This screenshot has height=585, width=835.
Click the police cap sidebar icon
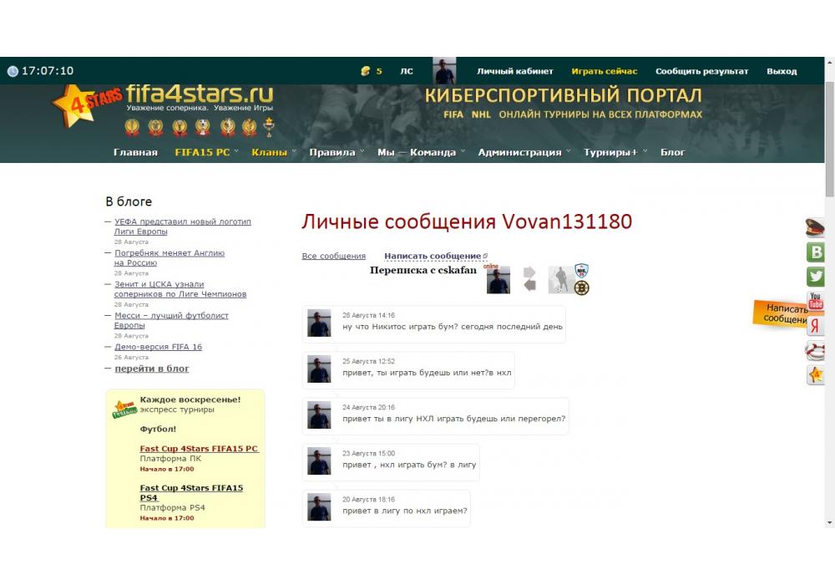click(815, 227)
